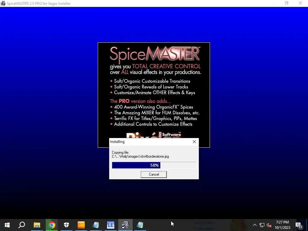This screenshot has height=231, width=308.
Task: Click the SpiceMASTER 2.5 PRO window title
Action: (x=39, y=4)
